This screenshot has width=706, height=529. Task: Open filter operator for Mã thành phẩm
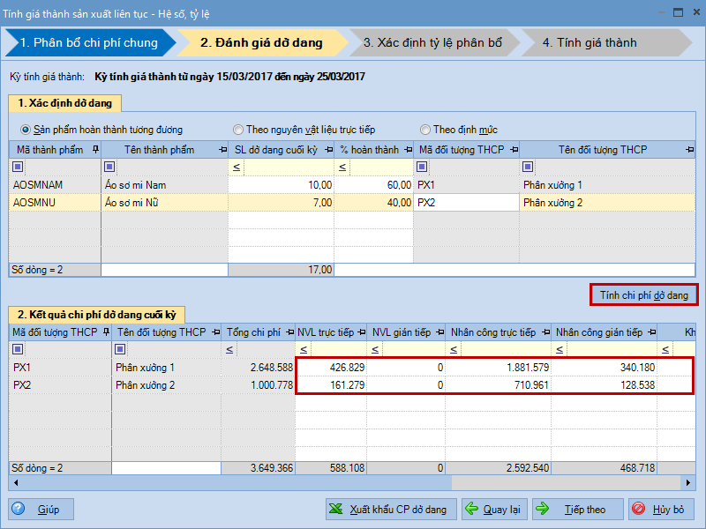coord(19,167)
